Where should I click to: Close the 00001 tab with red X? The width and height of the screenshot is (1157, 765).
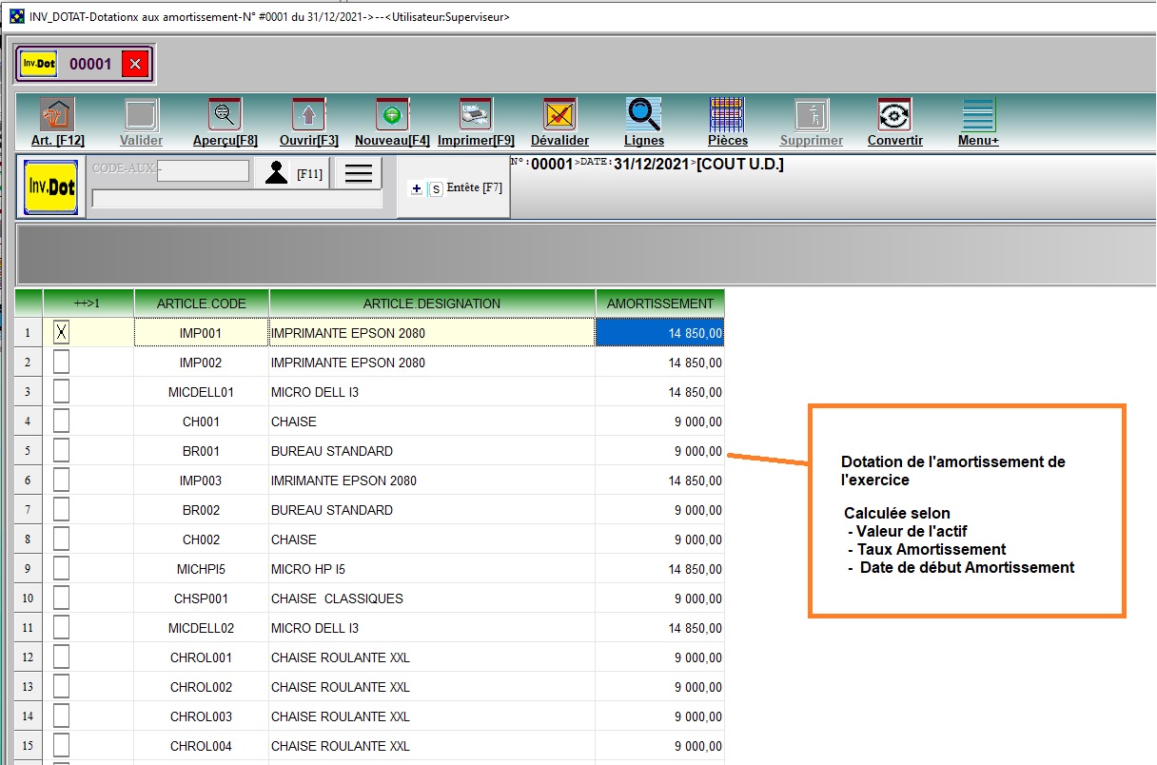click(135, 65)
